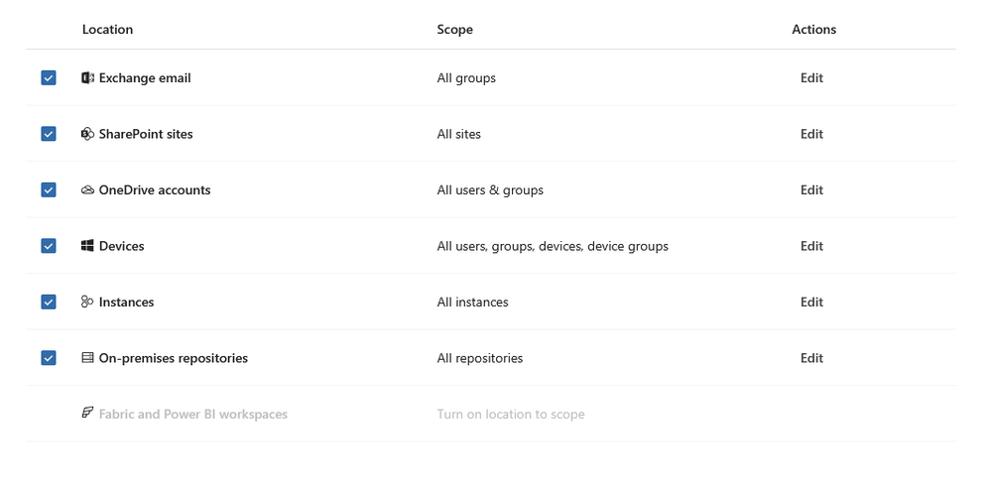Screen dimensions: 991x486
Task: Edit the SharePoint sites scope
Action: coord(811,134)
